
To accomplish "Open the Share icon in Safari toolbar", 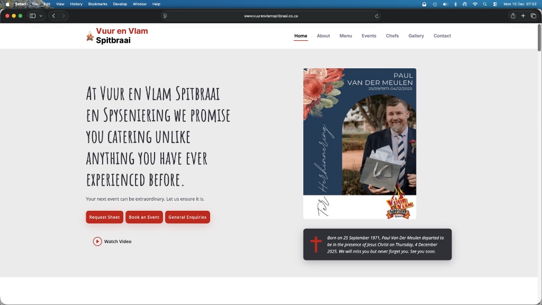I will [513, 16].
